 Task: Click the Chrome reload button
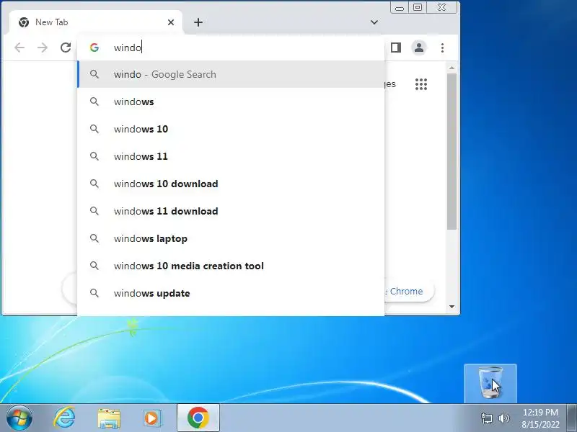pos(66,48)
